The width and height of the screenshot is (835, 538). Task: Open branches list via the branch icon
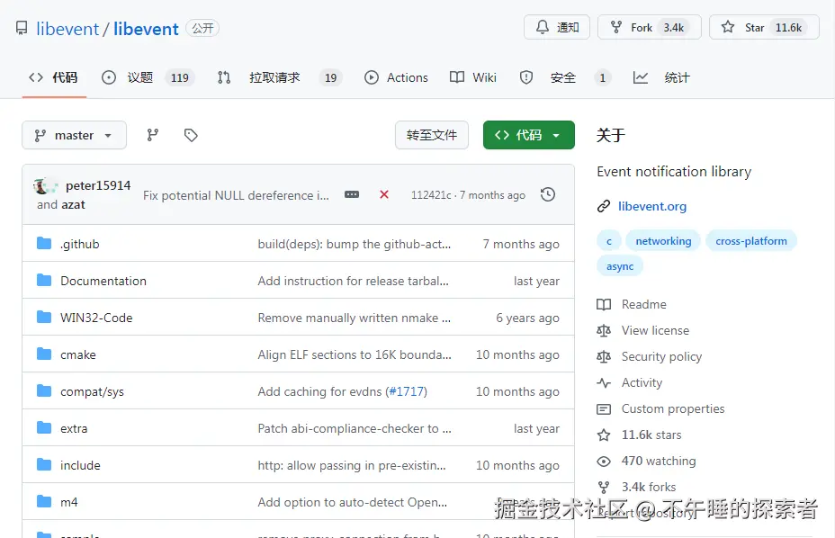(x=153, y=134)
